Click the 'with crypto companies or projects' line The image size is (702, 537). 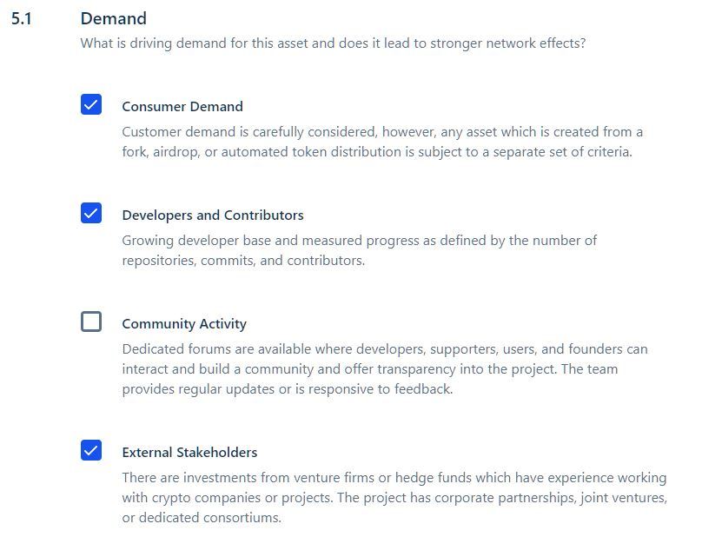tap(394, 498)
